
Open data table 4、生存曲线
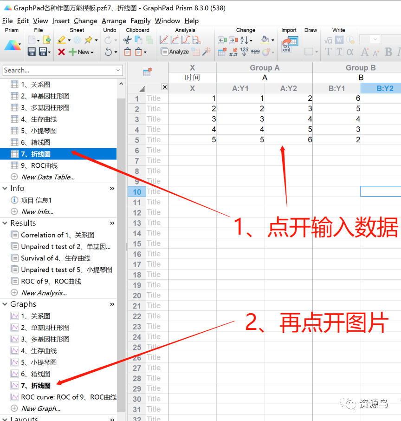tap(39, 119)
